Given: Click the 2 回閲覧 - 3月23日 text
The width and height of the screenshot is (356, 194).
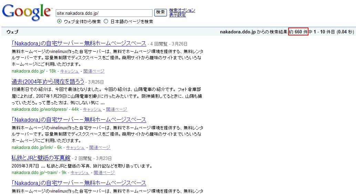Looking at the screenshot, I should (93, 158).
